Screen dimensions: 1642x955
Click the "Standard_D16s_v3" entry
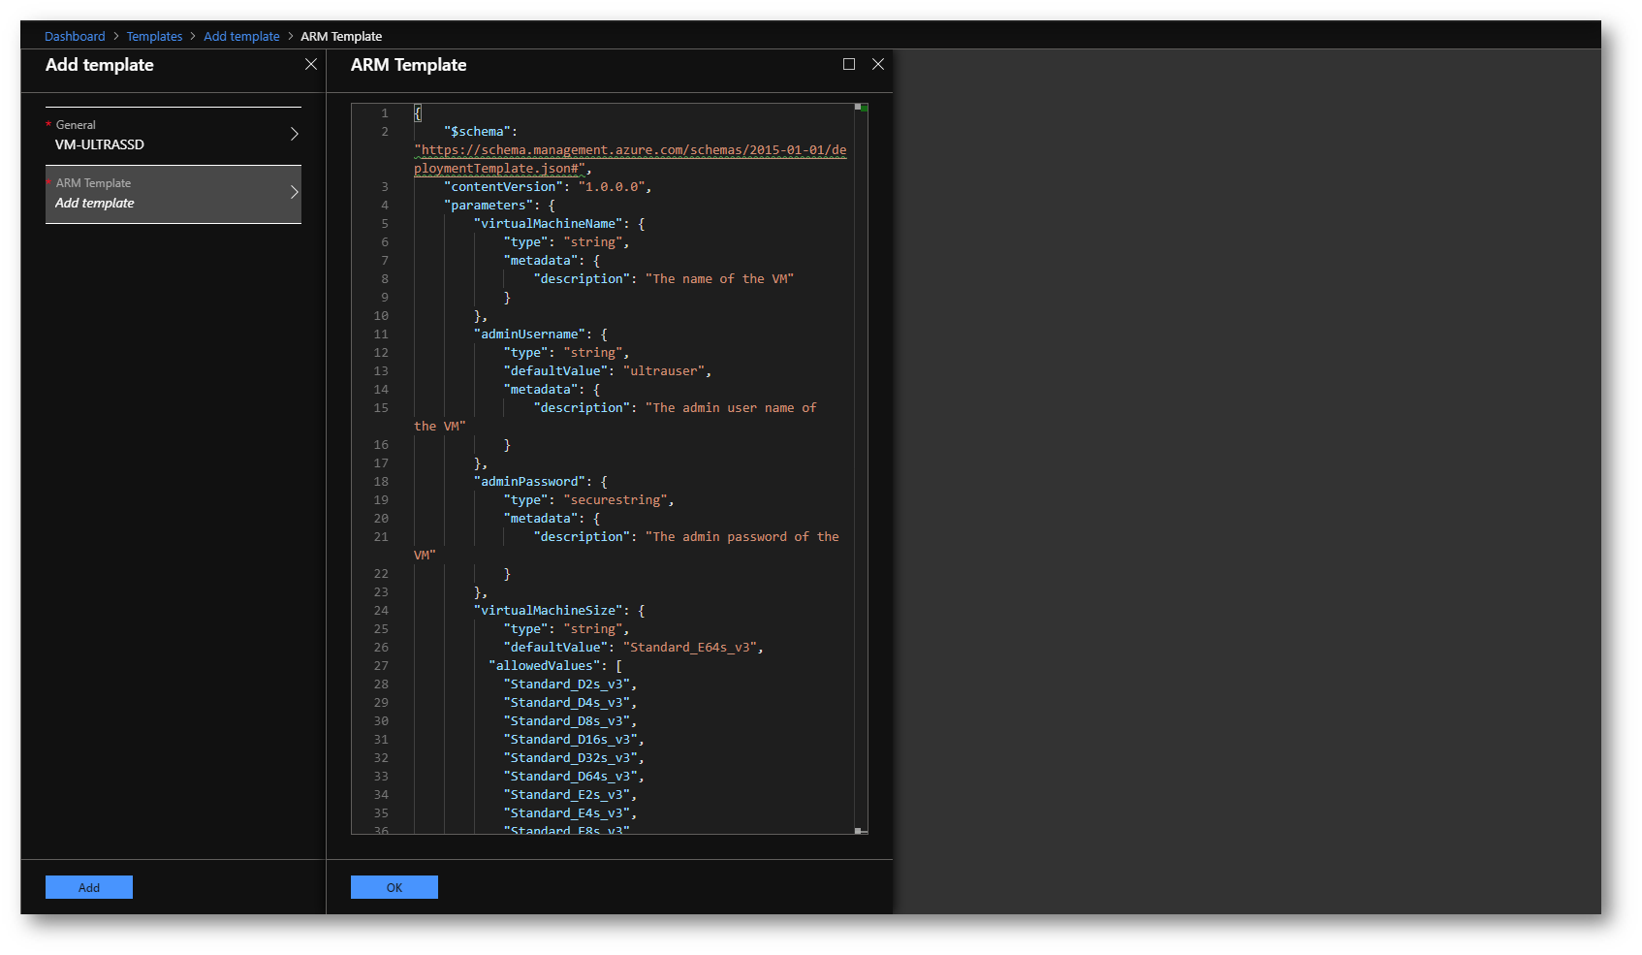tap(570, 740)
